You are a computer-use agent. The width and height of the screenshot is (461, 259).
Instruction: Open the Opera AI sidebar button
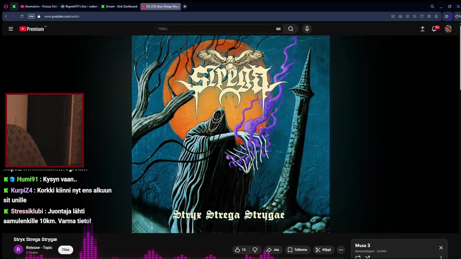coord(457,16)
